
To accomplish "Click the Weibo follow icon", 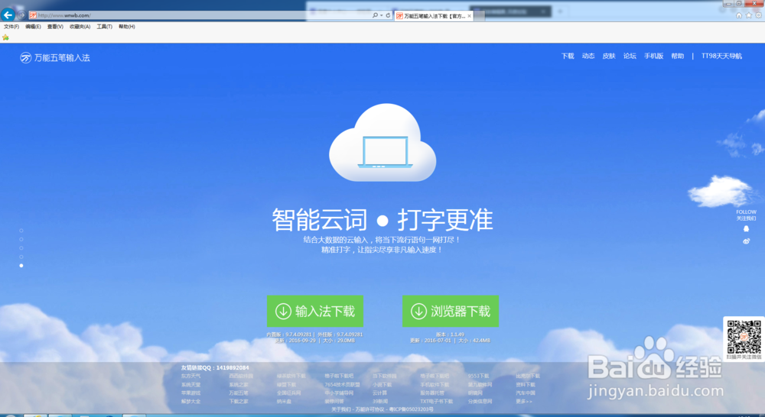I will pos(746,241).
